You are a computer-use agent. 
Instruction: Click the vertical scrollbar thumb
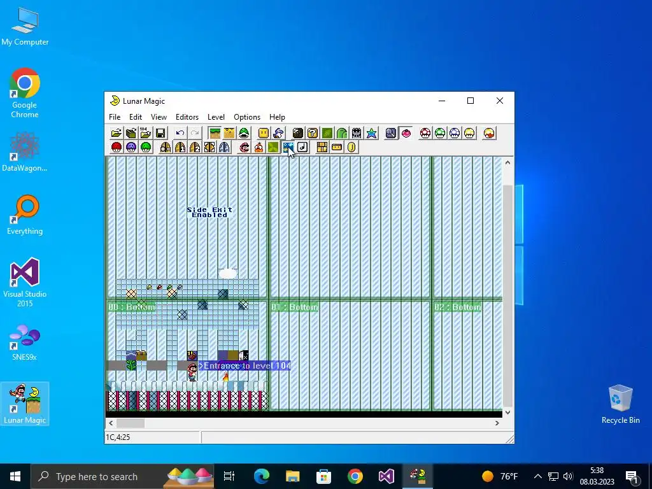[507, 295]
